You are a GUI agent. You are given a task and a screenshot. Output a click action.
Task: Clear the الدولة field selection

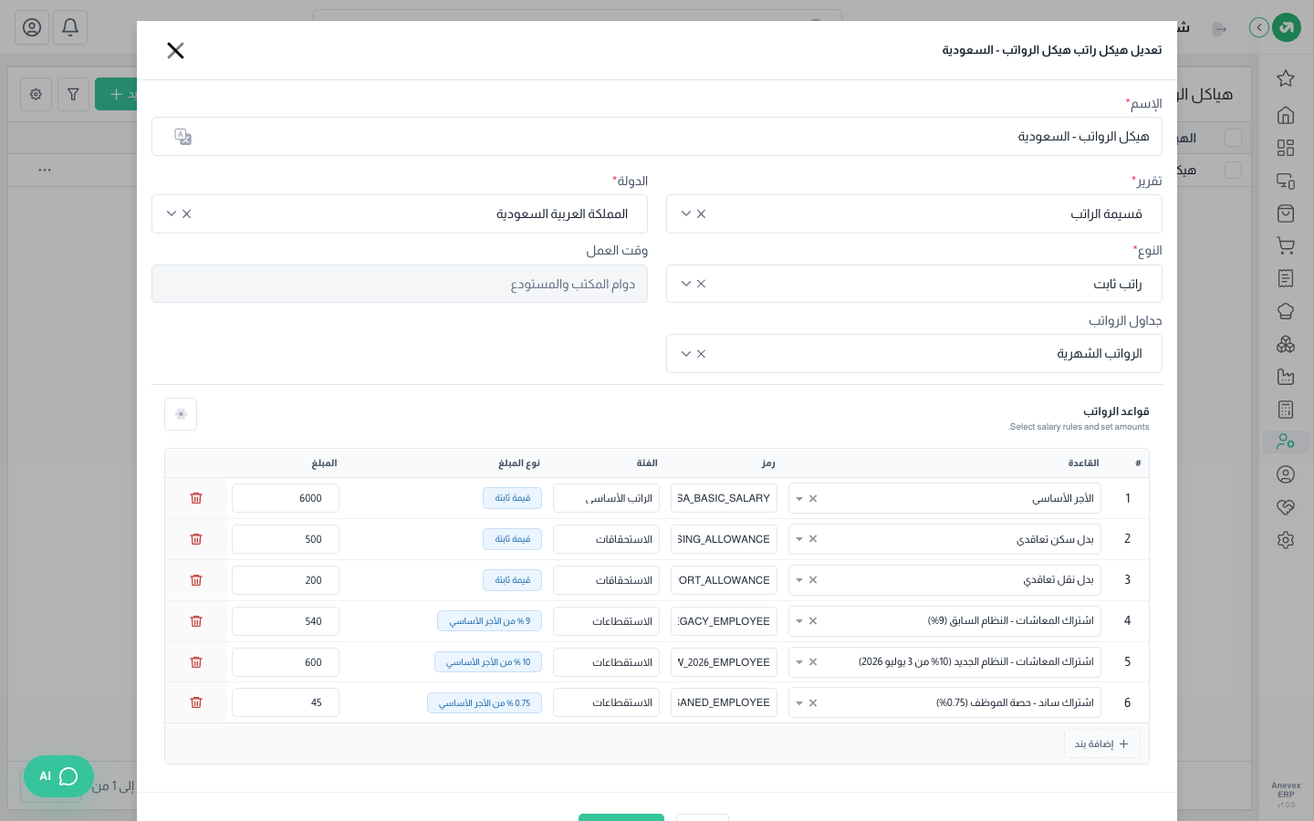click(187, 213)
